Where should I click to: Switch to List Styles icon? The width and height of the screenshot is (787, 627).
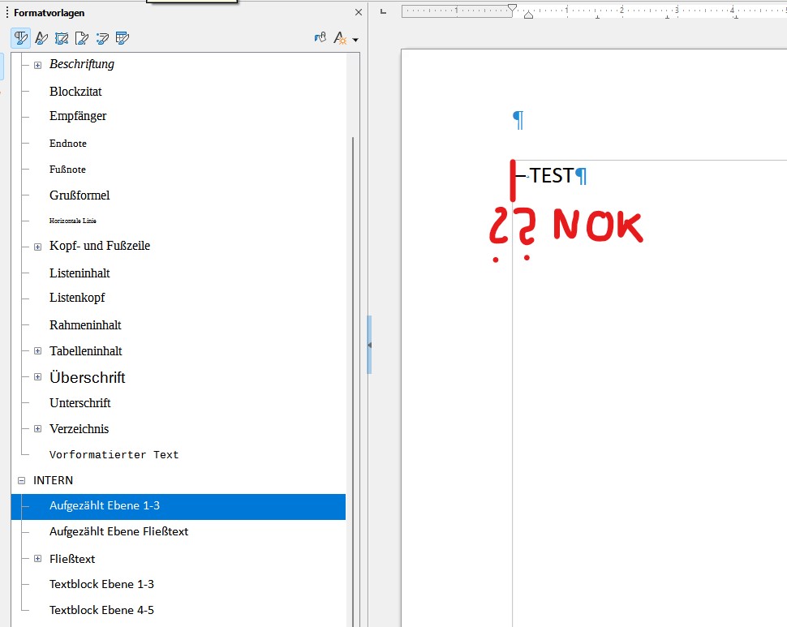point(102,38)
